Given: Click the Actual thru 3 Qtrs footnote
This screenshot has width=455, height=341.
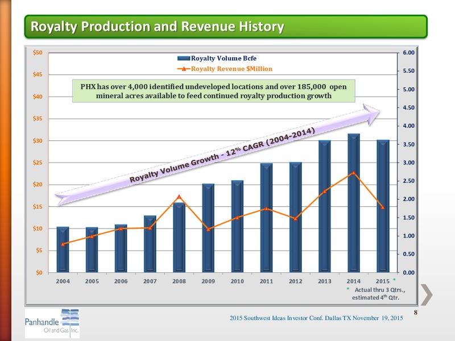Looking at the screenshot, I should pos(376,293).
